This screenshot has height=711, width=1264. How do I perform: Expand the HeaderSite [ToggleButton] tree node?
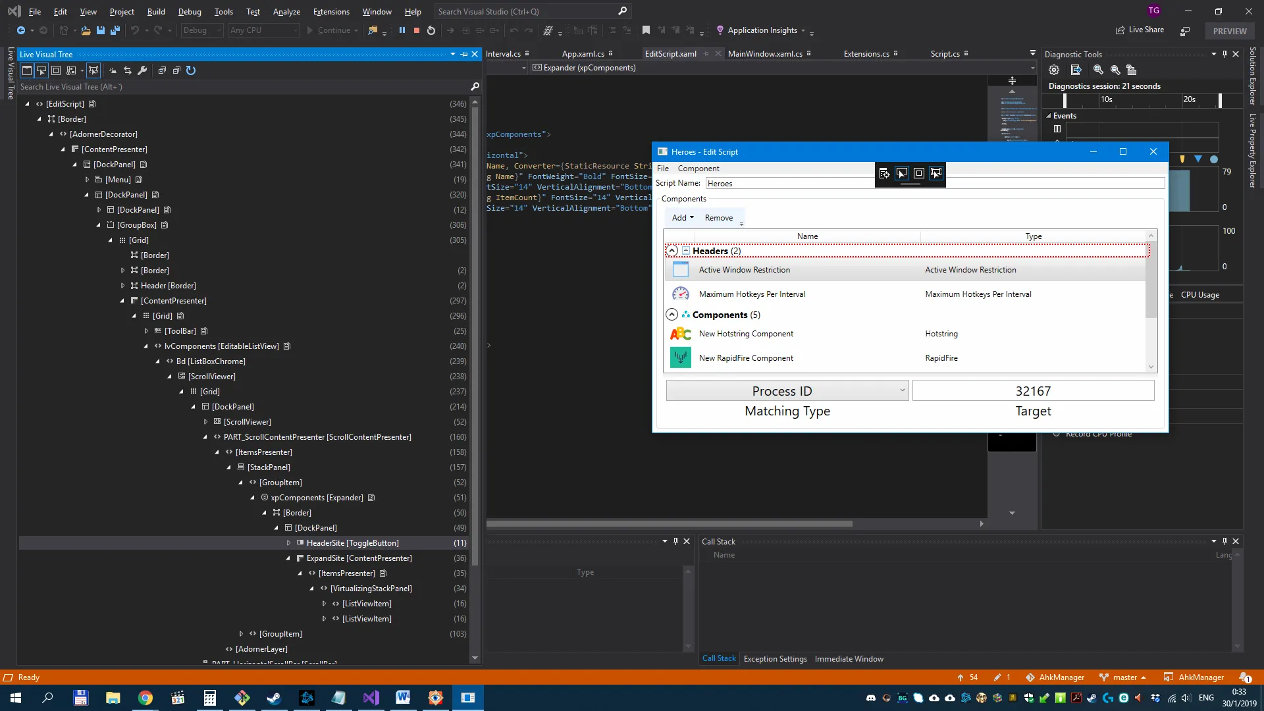[288, 543]
